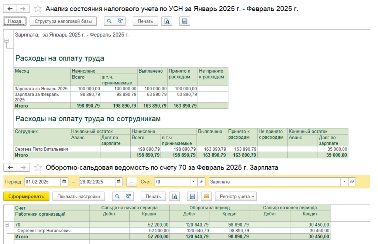Image resolution: width=378 pixels, height=244 pixels.
Task: Click Сергеев Петр Витальевич in the employee expenses table
Action: (x=41, y=149)
